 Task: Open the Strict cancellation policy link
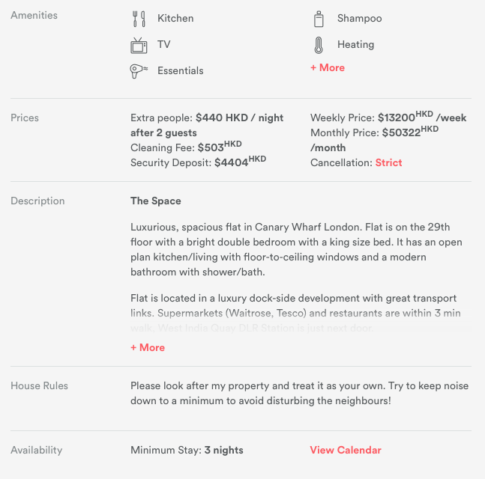point(388,162)
